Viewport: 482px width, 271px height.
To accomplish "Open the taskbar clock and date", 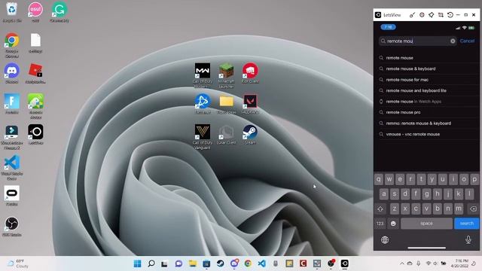I will pos(460,263).
